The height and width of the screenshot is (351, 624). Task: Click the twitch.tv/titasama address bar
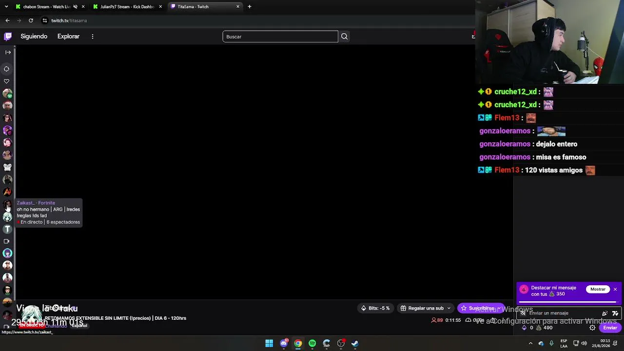click(69, 20)
